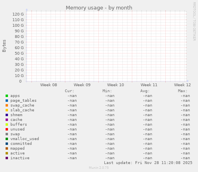Click the dark blue shmem legend swatch
Viewport: 198px width, 172px height.
point(7,115)
